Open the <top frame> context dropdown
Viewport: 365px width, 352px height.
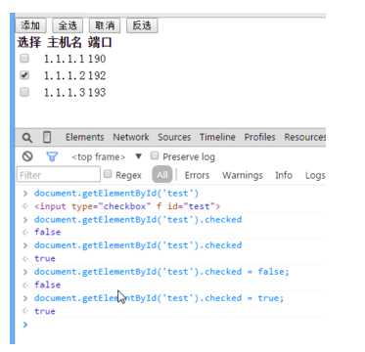pyautogui.click(x=107, y=156)
